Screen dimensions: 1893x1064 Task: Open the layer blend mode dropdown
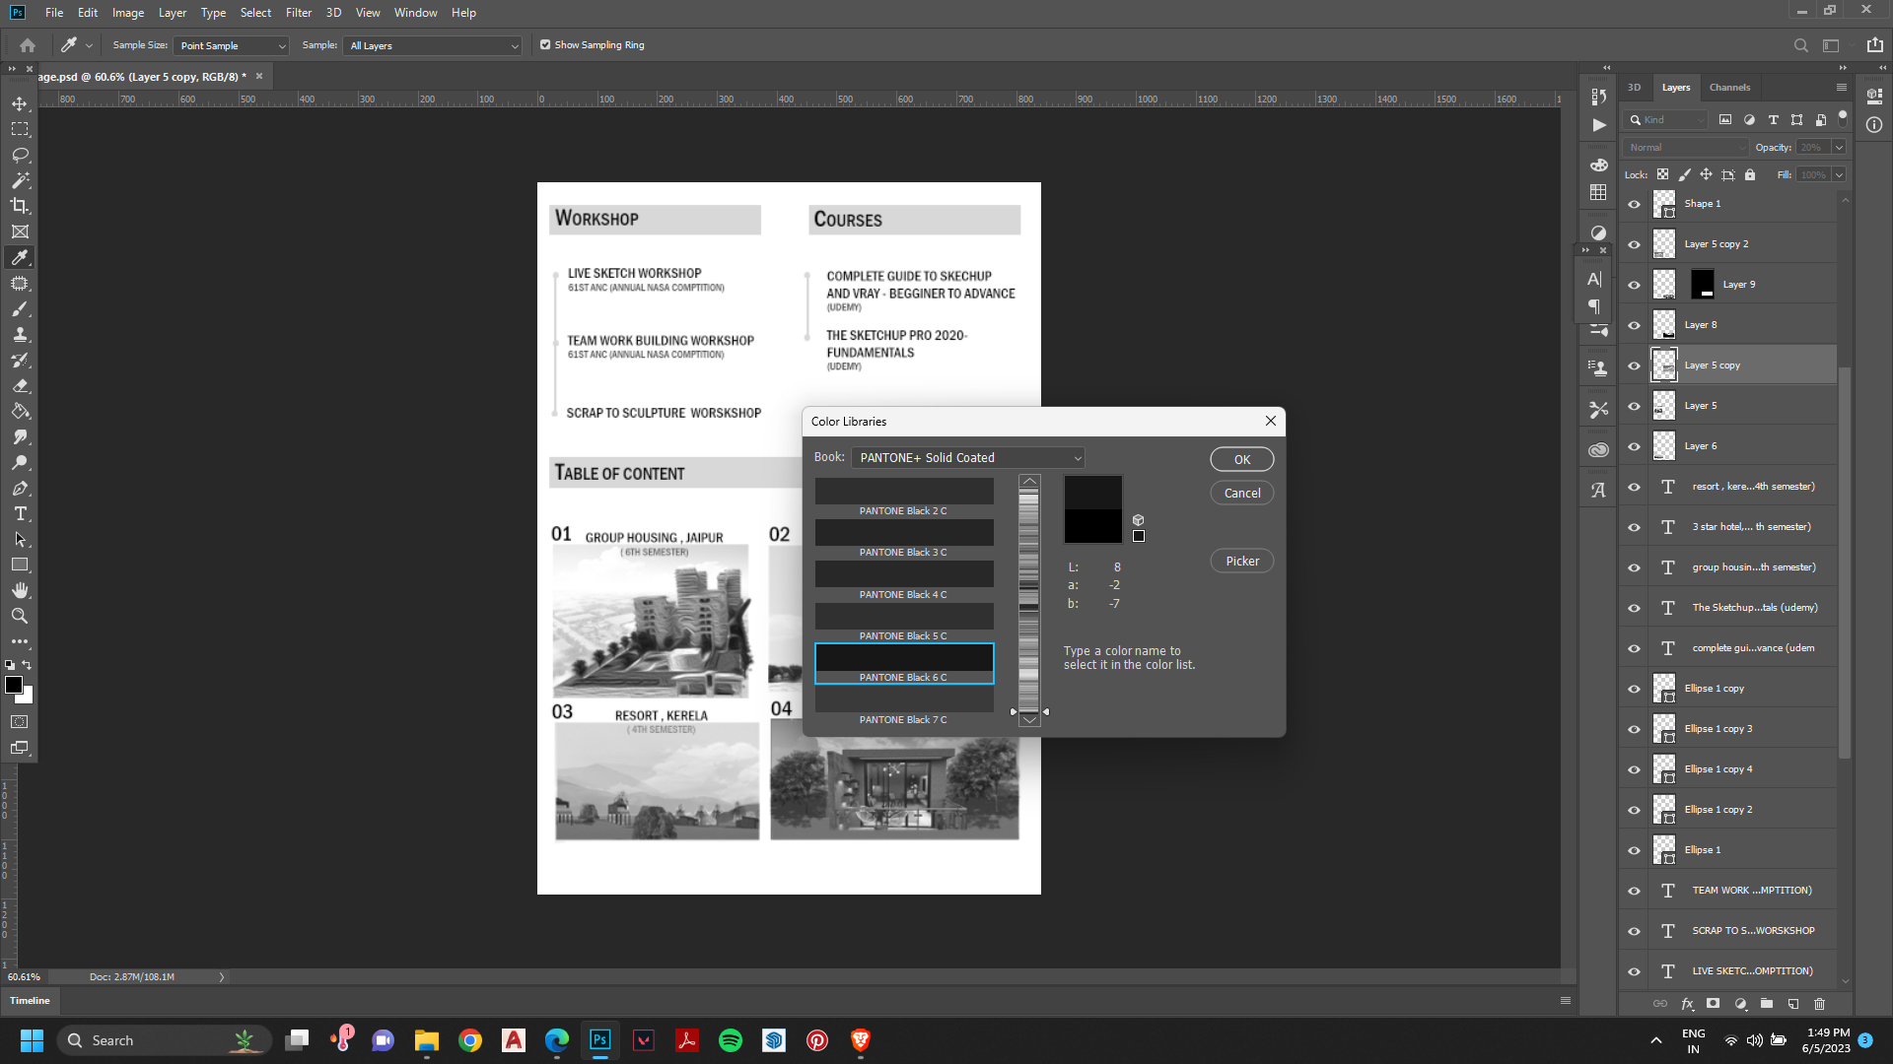pos(1685,147)
